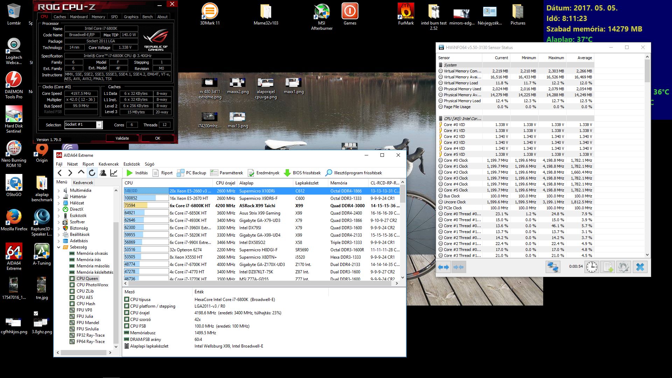672x378 pixels.
Task: Click HWiNFO collapse columns arrows icon
Action: click(x=458, y=267)
